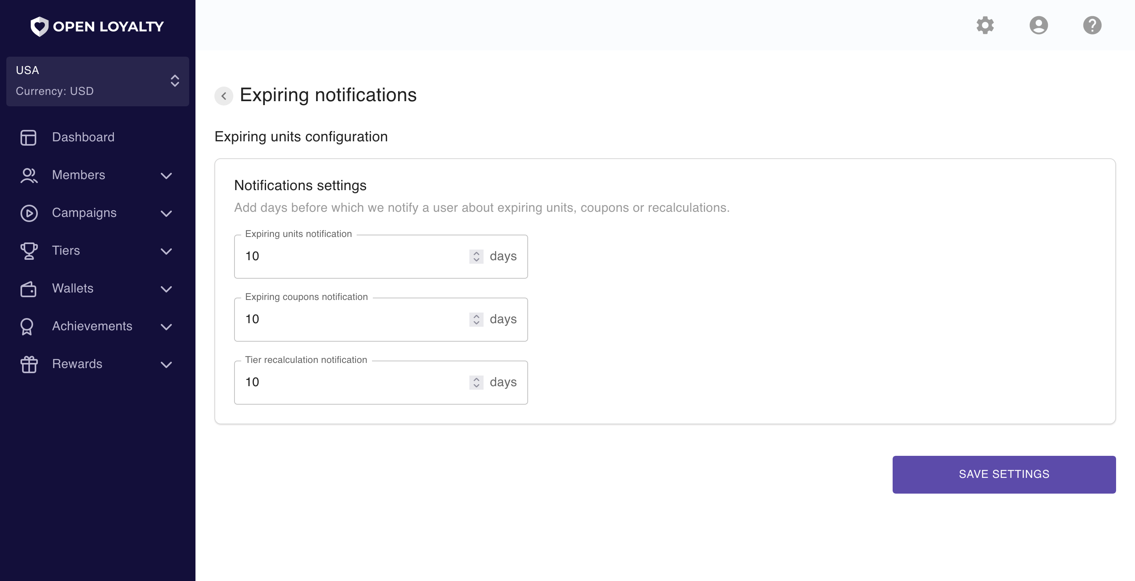
Task: Click the Campaigns play-circle icon
Action: tap(29, 213)
